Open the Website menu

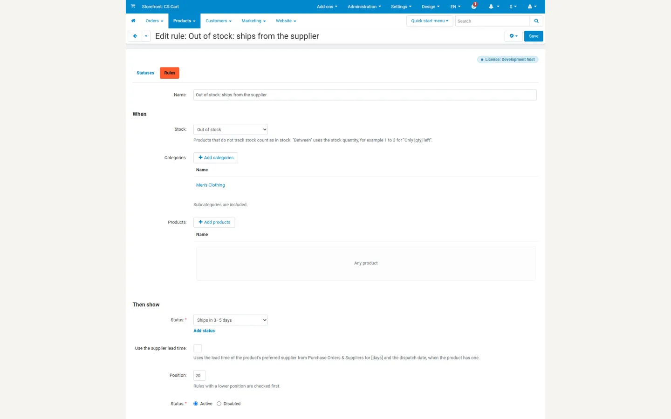click(x=286, y=21)
